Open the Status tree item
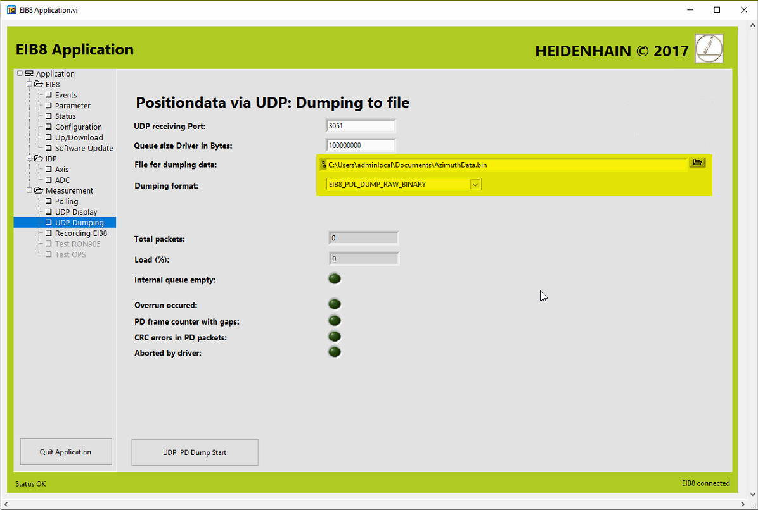This screenshot has height=510, width=758. (x=65, y=116)
